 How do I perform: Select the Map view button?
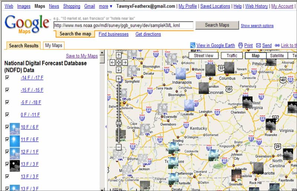click(255, 56)
